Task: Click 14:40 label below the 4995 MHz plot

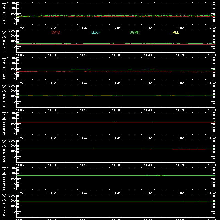Action: [x=148, y=165]
